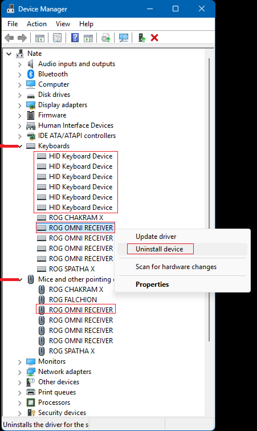Select the Other devices icon
Viewport: 257px width, 431px height.
click(31, 382)
